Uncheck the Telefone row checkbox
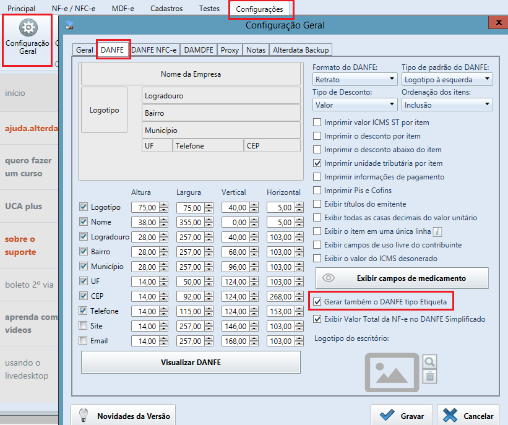This screenshot has width=508, height=425. (x=84, y=311)
